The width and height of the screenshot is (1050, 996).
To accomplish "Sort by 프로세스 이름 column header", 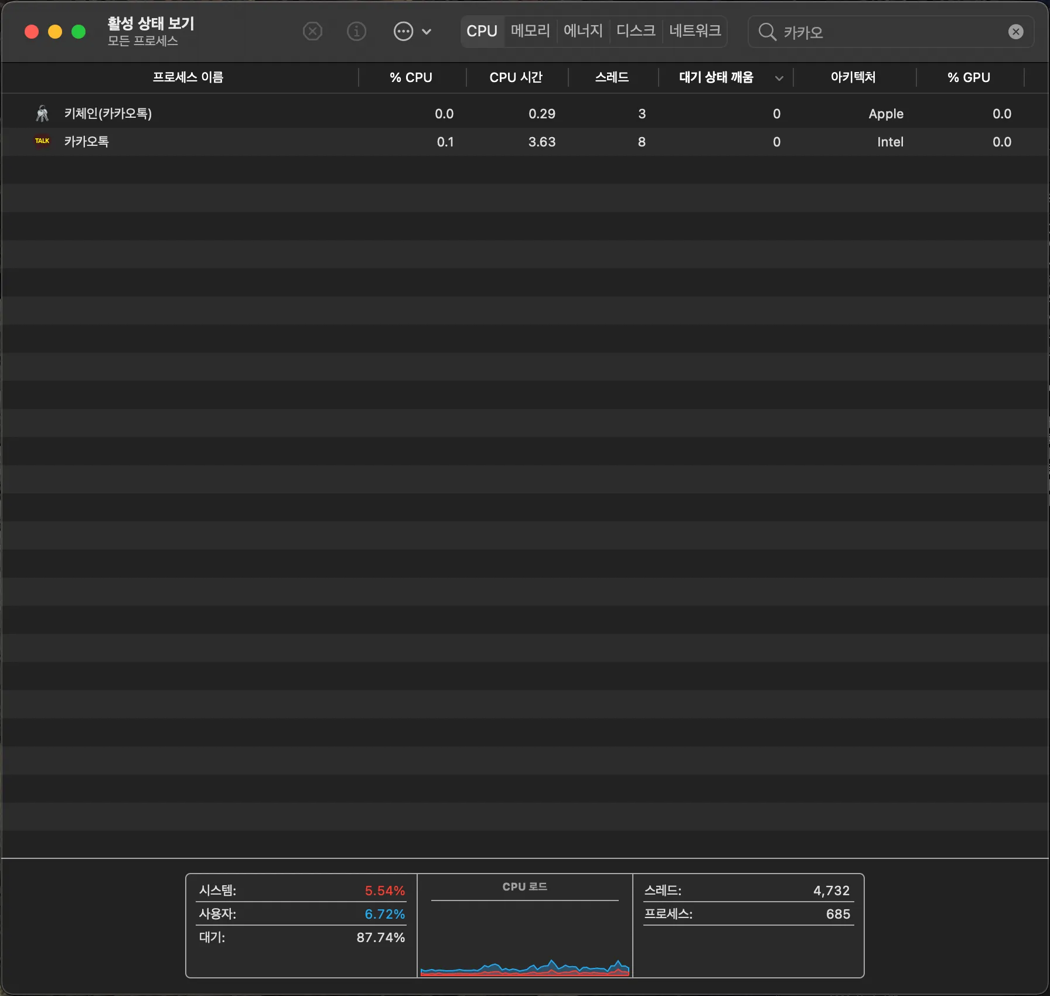I will [187, 77].
